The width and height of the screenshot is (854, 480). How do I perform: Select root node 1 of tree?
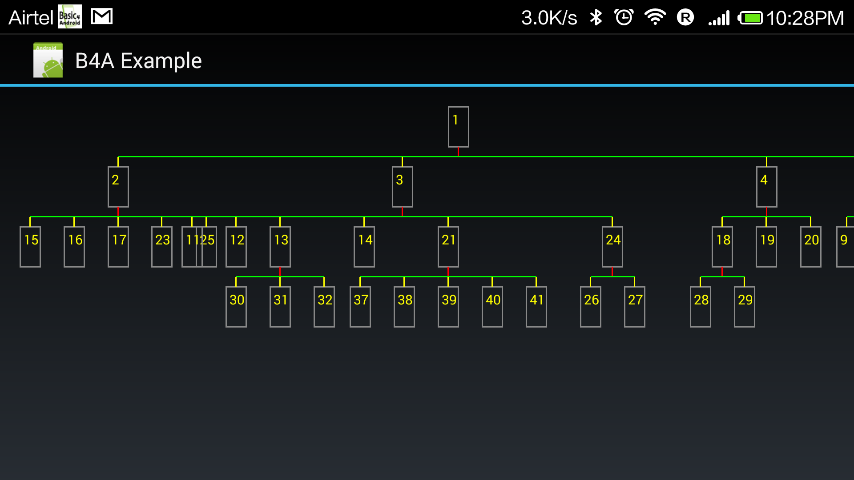(458, 127)
